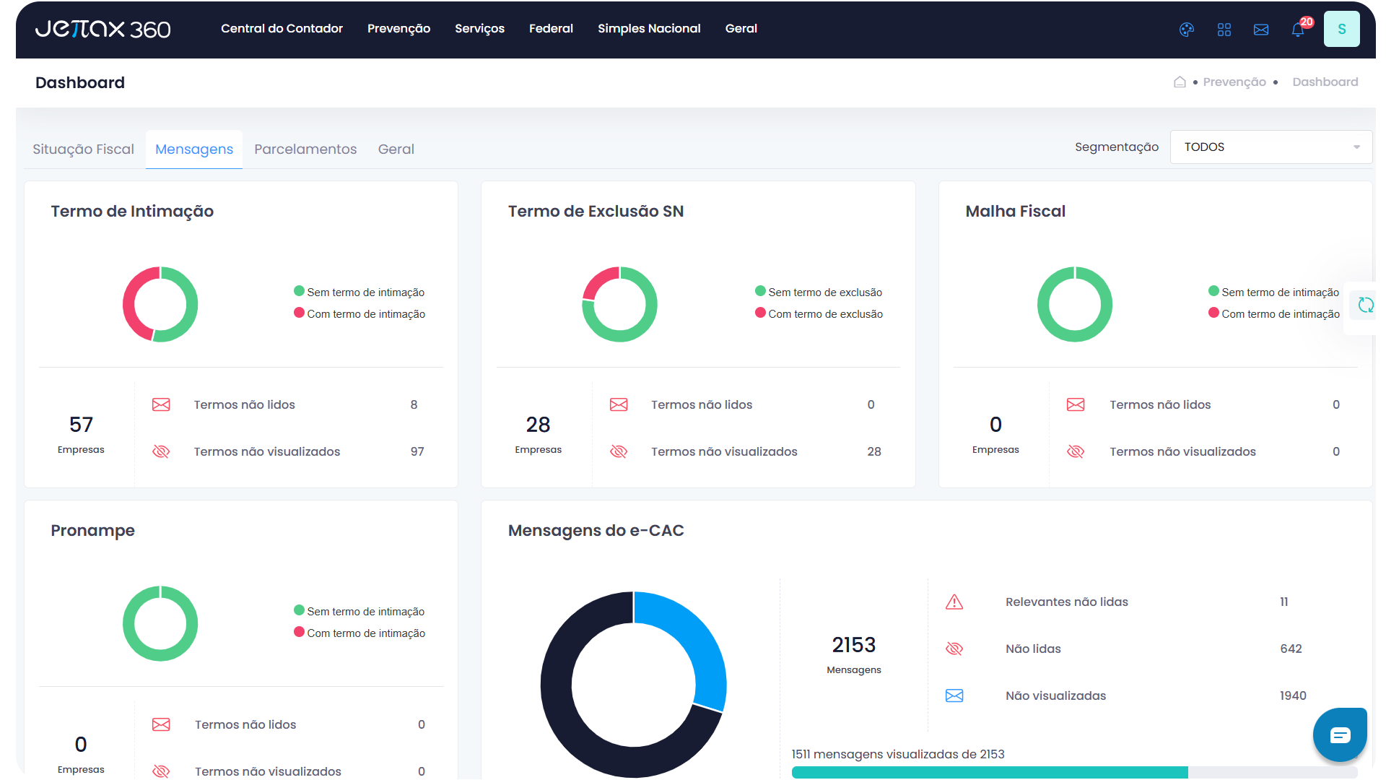The image size is (1386, 780).
Task: Click envelope icon beside Não visualizadas
Action: (954, 695)
